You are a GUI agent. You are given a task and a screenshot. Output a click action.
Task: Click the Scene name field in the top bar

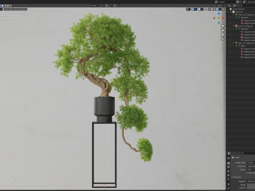tap(227, 2)
